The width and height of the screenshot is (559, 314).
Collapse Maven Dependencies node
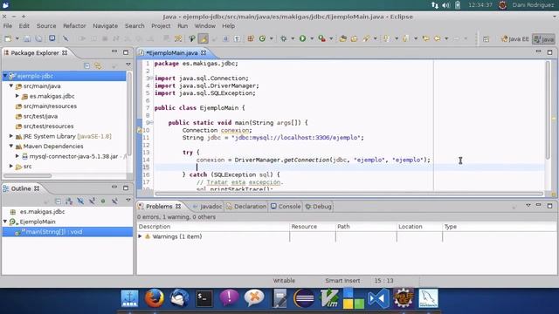(11, 146)
